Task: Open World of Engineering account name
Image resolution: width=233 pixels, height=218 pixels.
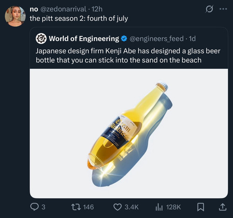Action: click(x=84, y=39)
